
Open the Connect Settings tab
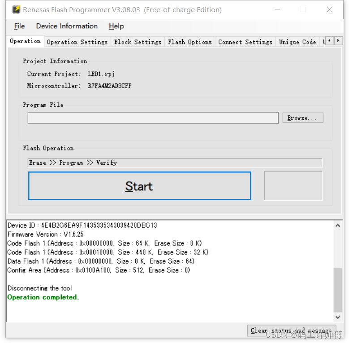click(245, 42)
